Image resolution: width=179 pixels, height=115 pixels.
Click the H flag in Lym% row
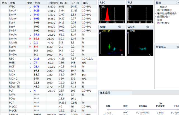pos(30,39)
